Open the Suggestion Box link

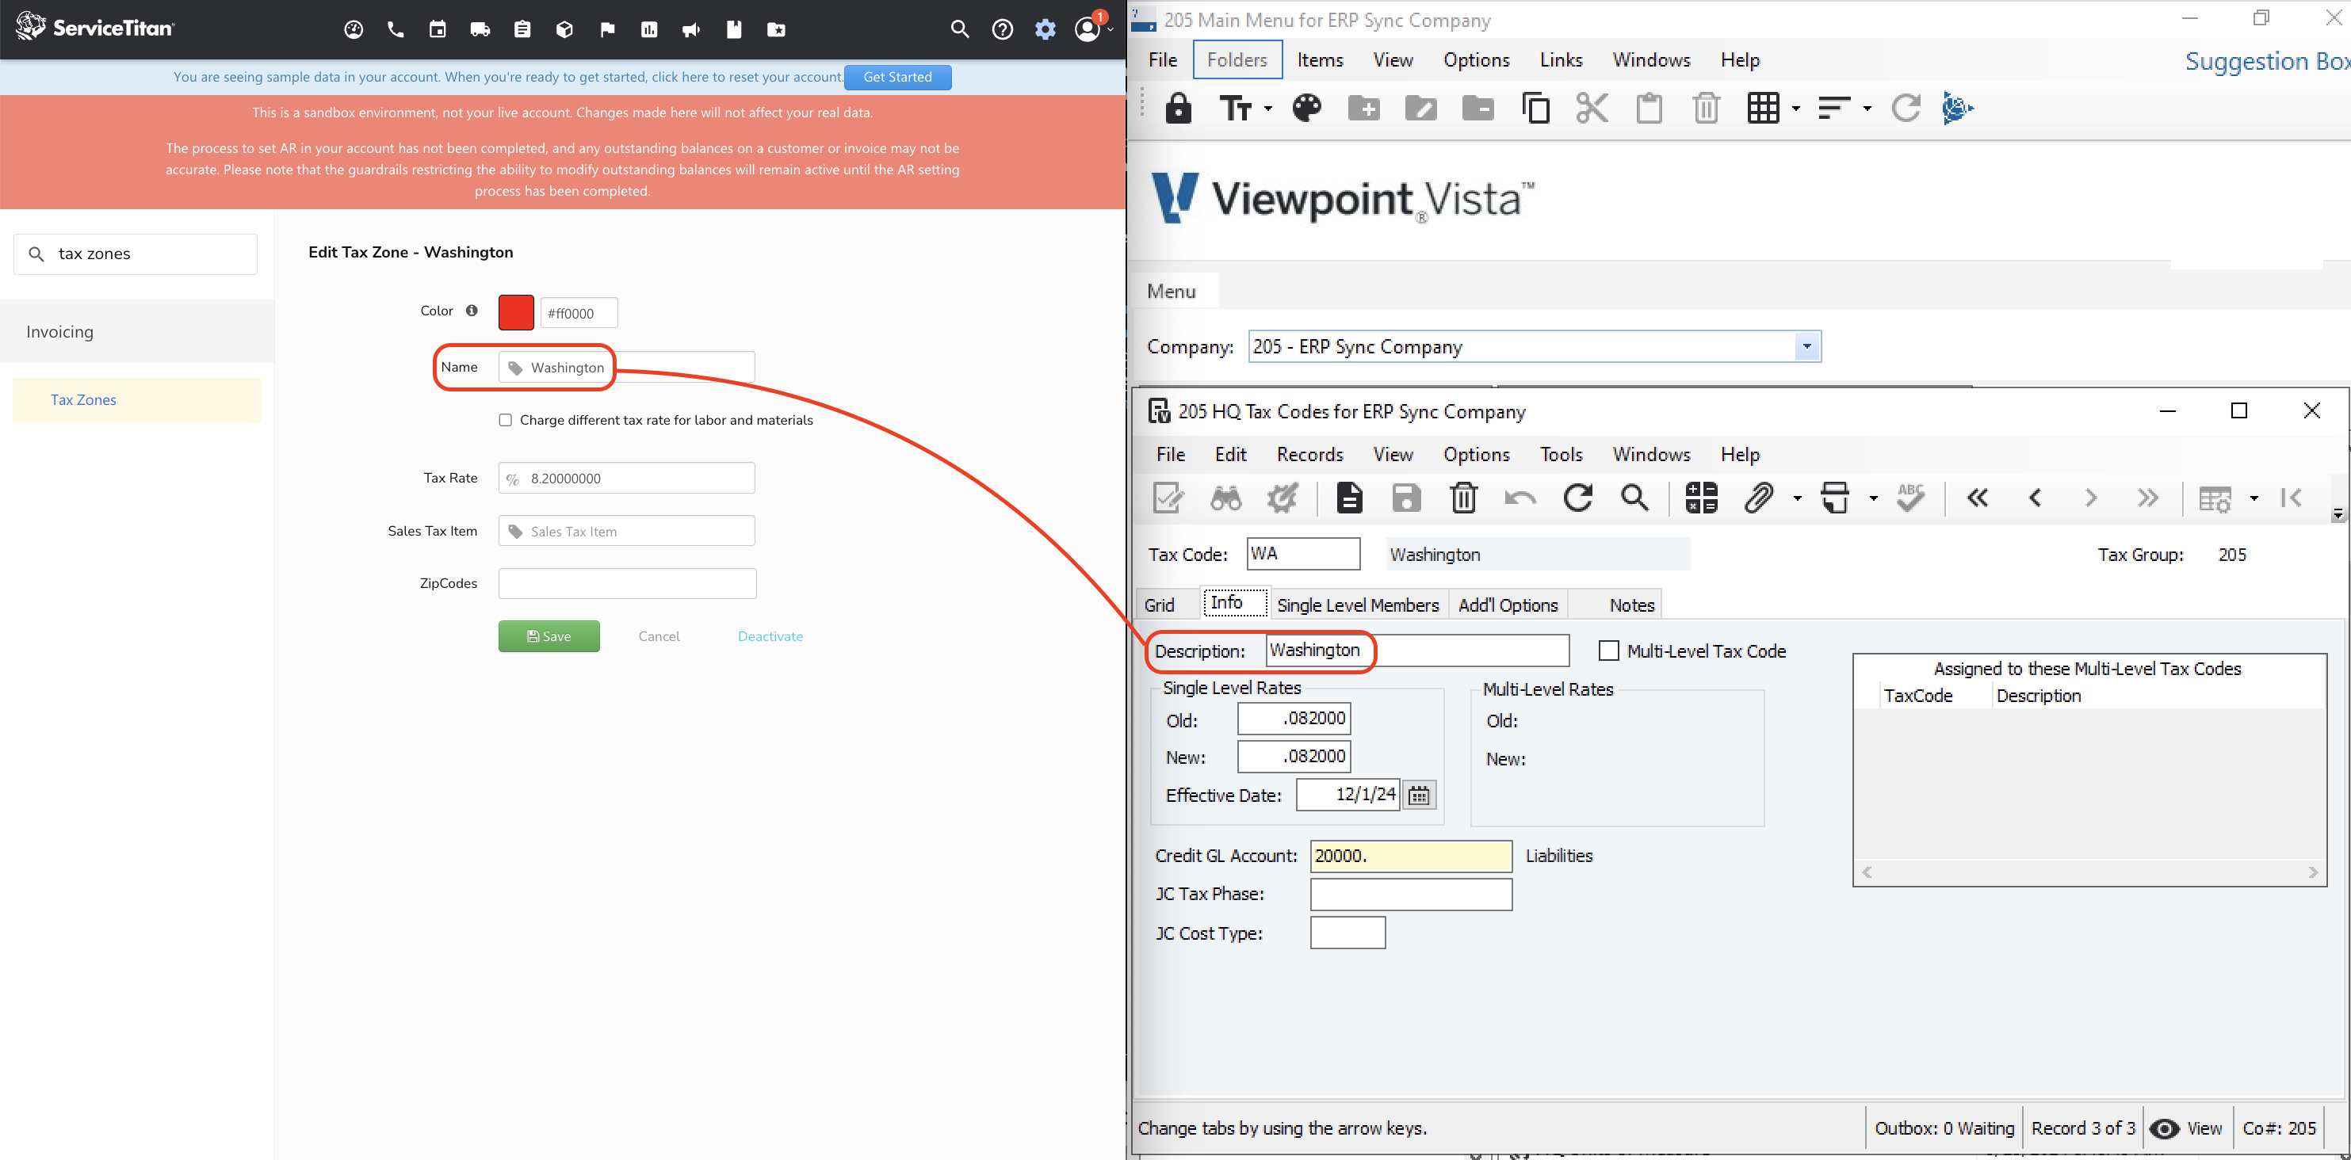2266,61
